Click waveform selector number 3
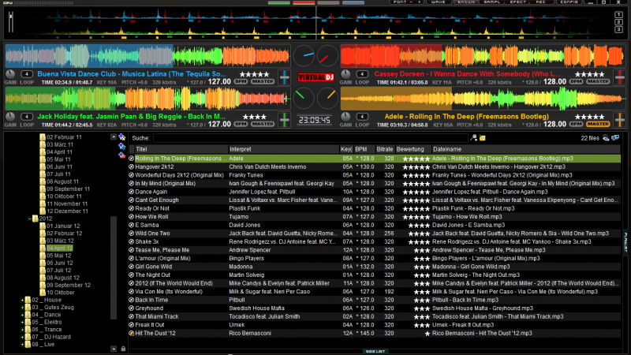Image resolution: width=631 pixels, height=355 pixels. [619, 29]
